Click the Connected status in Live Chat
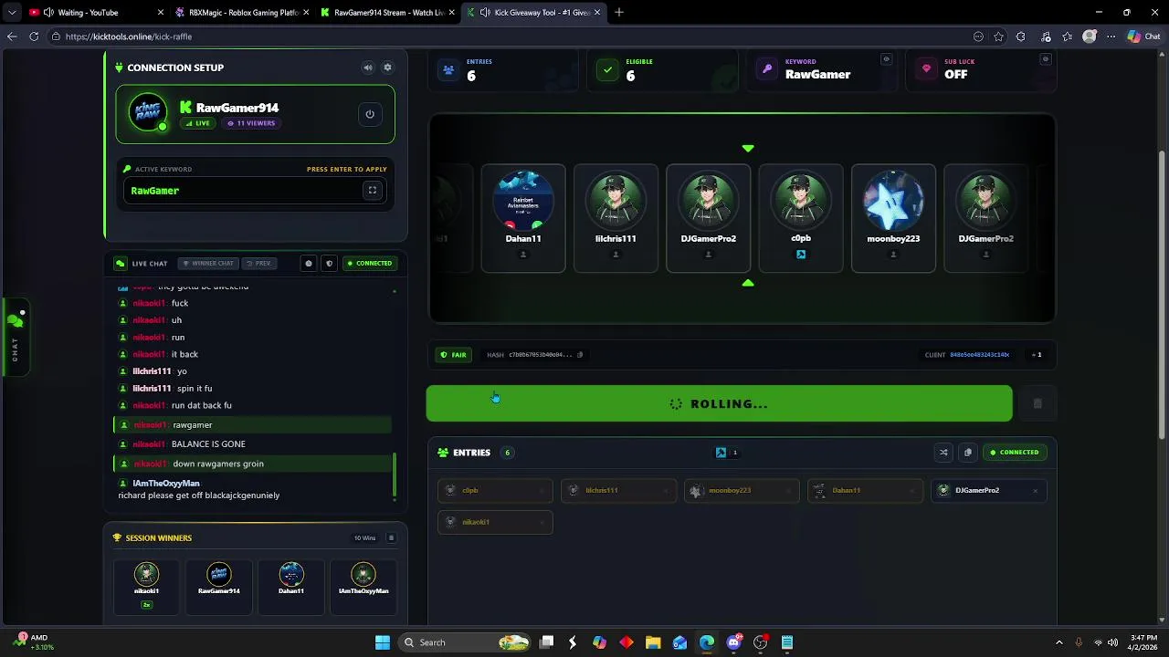The height and width of the screenshot is (657, 1169). [x=369, y=263]
